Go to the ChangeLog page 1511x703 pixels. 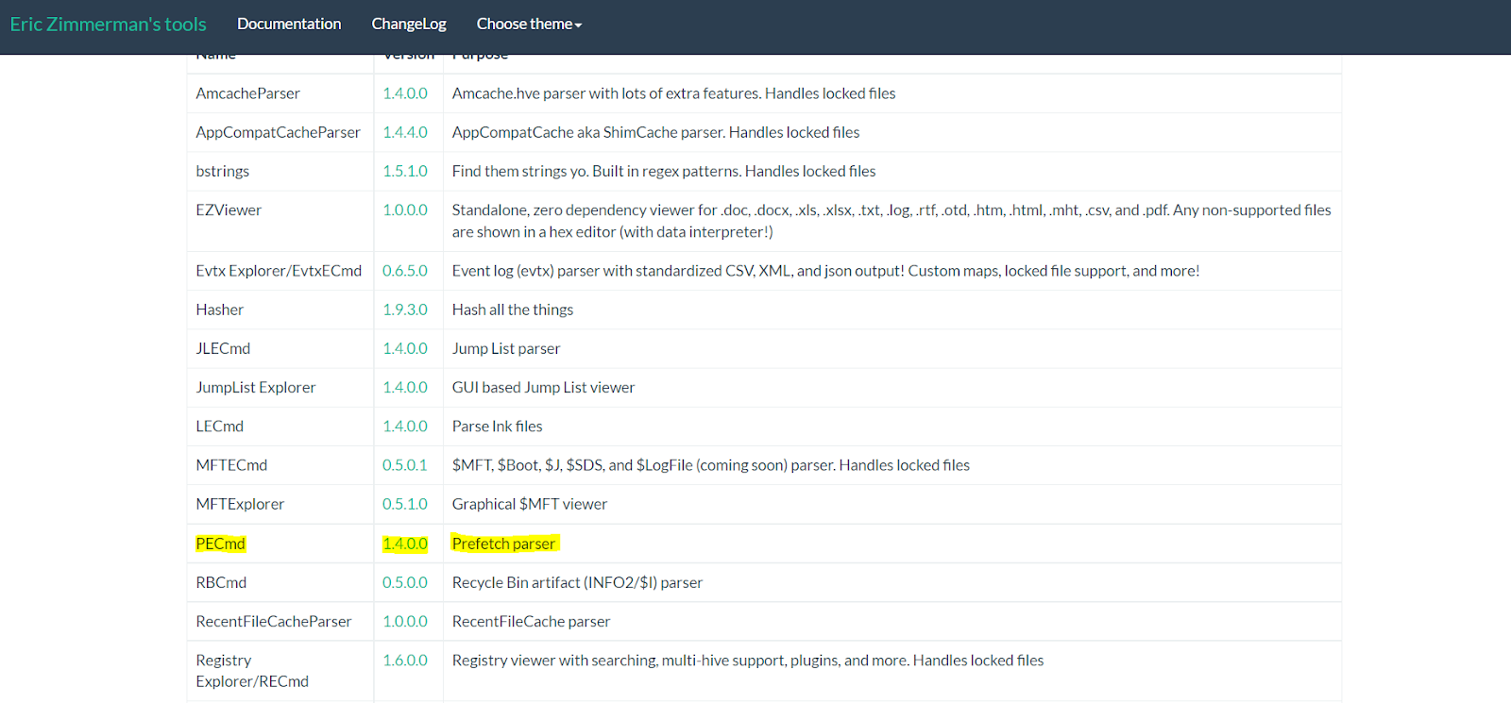[x=409, y=24]
